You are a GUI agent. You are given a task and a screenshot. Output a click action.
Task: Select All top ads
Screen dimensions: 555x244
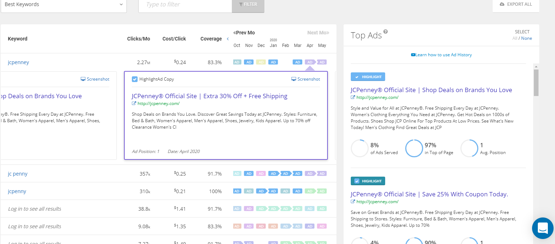click(x=515, y=38)
